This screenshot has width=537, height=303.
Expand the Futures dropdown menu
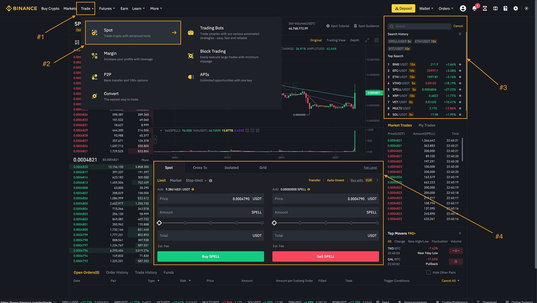(x=107, y=8)
